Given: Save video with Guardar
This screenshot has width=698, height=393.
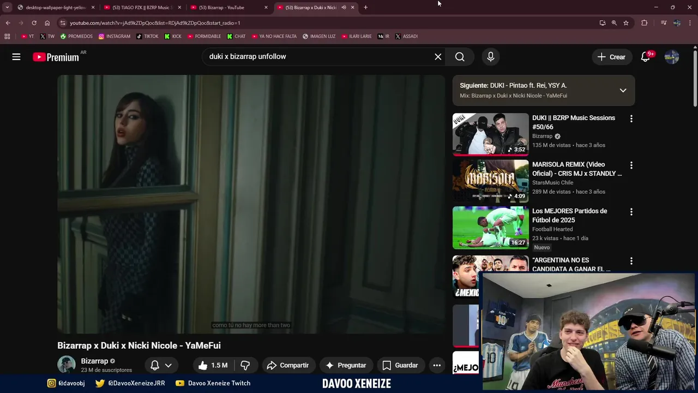Looking at the screenshot, I should coord(400,365).
